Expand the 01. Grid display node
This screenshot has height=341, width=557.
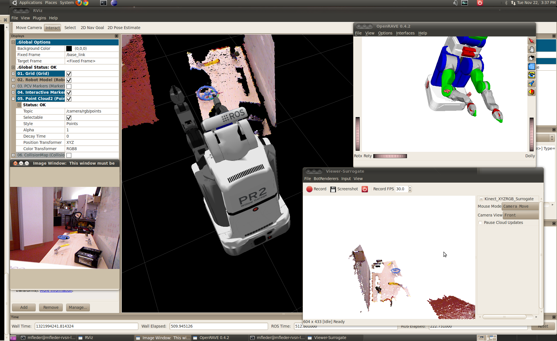pyautogui.click(x=13, y=73)
